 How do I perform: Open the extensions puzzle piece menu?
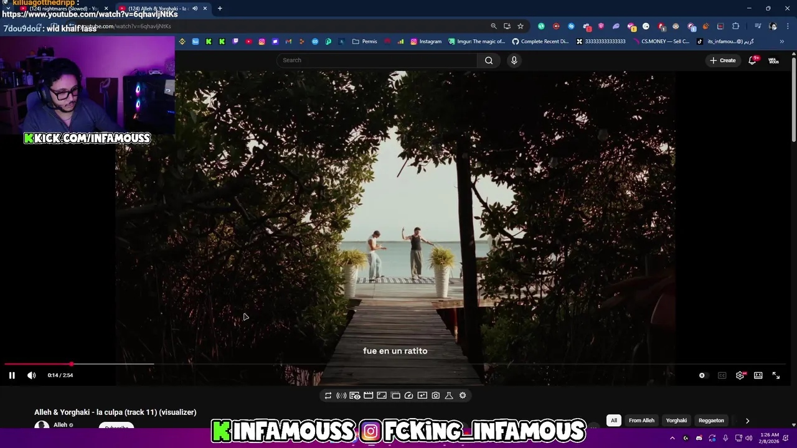coord(736,26)
